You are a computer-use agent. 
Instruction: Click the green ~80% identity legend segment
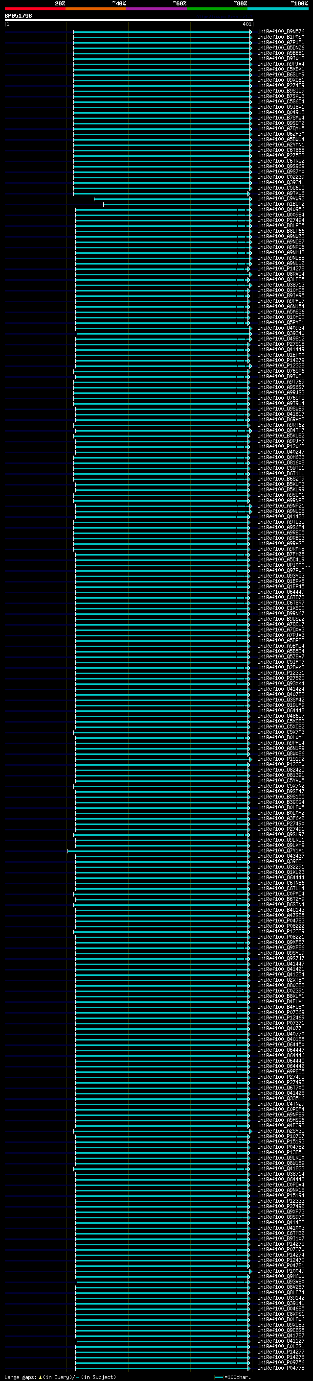217,9
